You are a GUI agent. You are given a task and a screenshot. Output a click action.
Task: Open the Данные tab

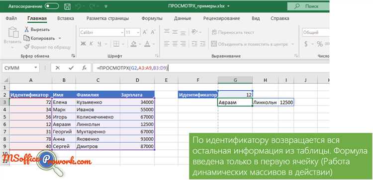[x=182, y=18]
